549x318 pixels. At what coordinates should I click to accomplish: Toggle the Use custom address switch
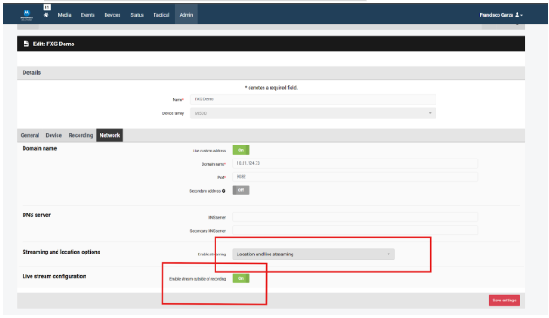(x=241, y=150)
